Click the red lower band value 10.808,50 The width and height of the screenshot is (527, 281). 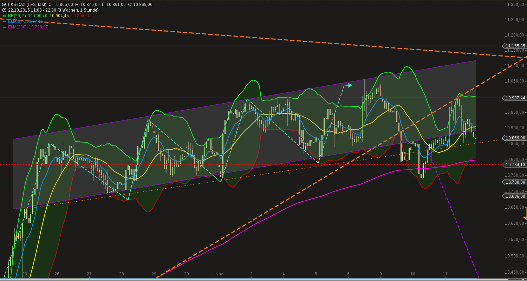tap(80, 16)
